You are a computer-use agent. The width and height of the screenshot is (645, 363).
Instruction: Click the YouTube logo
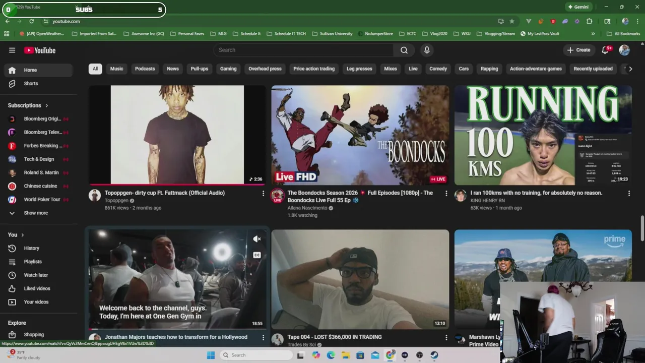pos(40,50)
